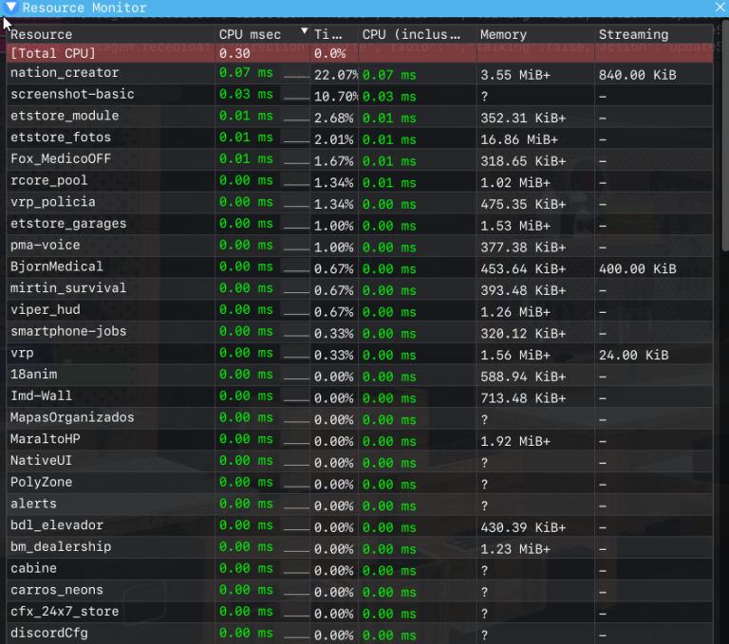Select the nation_creator resource row
This screenshot has height=644, width=729.
(65, 73)
